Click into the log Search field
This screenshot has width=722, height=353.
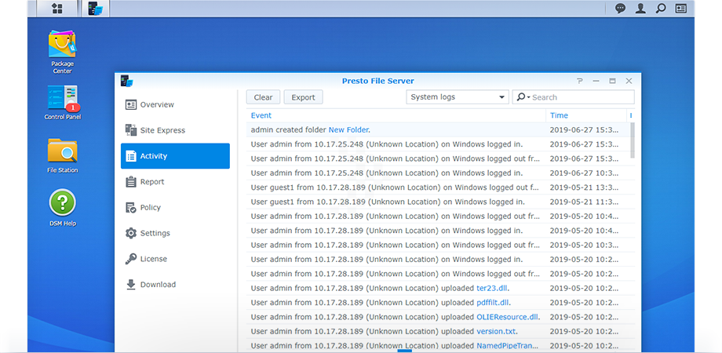[581, 97]
